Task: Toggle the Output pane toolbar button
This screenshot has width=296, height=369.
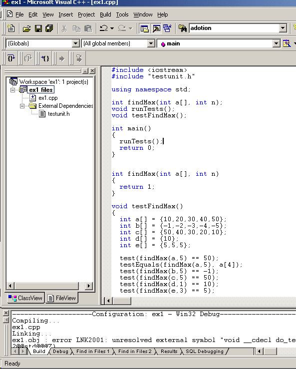Action: click(x=156, y=28)
